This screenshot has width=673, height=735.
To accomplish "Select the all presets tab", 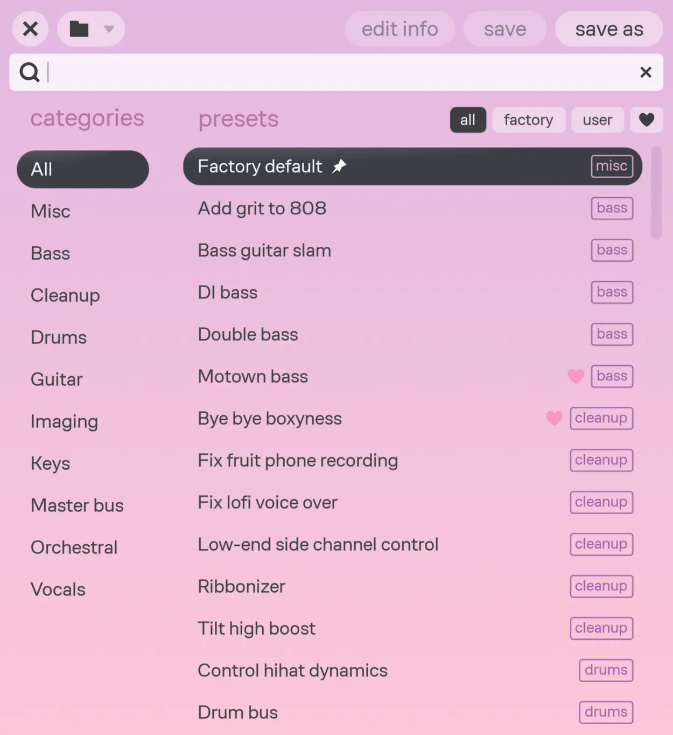I will (x=467, y=120).
